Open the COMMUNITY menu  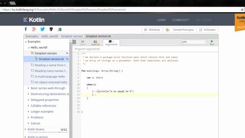coord(180,20)
